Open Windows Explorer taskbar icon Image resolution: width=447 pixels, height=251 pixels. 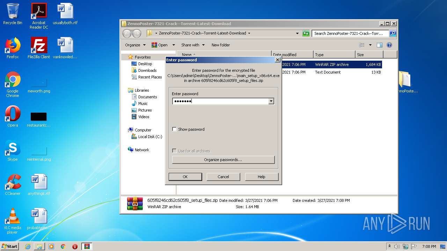click(x=39, y=246)
